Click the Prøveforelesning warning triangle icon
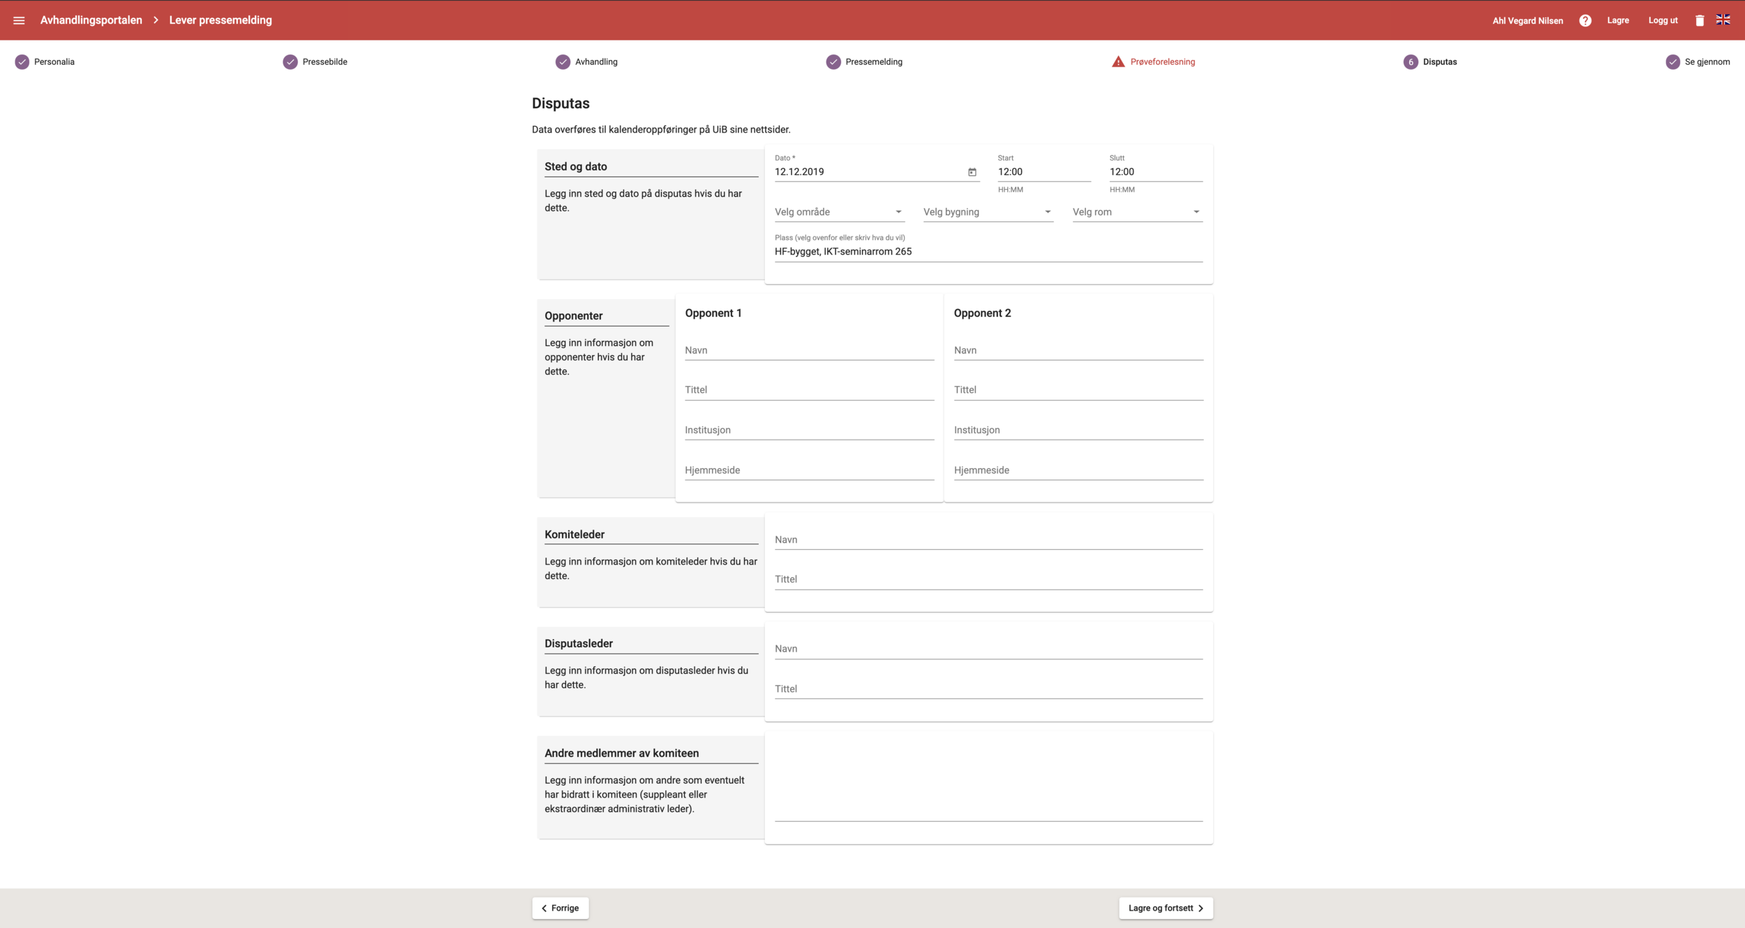The image size is (1745, 928). coord(1118,61)
